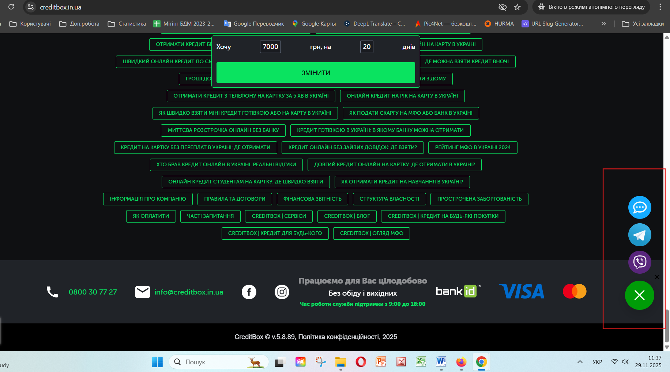Open Telegram contact icon

click(640, 235)
